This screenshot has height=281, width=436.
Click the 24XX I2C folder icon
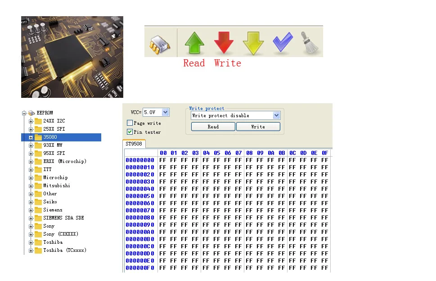tap(38, 121)
